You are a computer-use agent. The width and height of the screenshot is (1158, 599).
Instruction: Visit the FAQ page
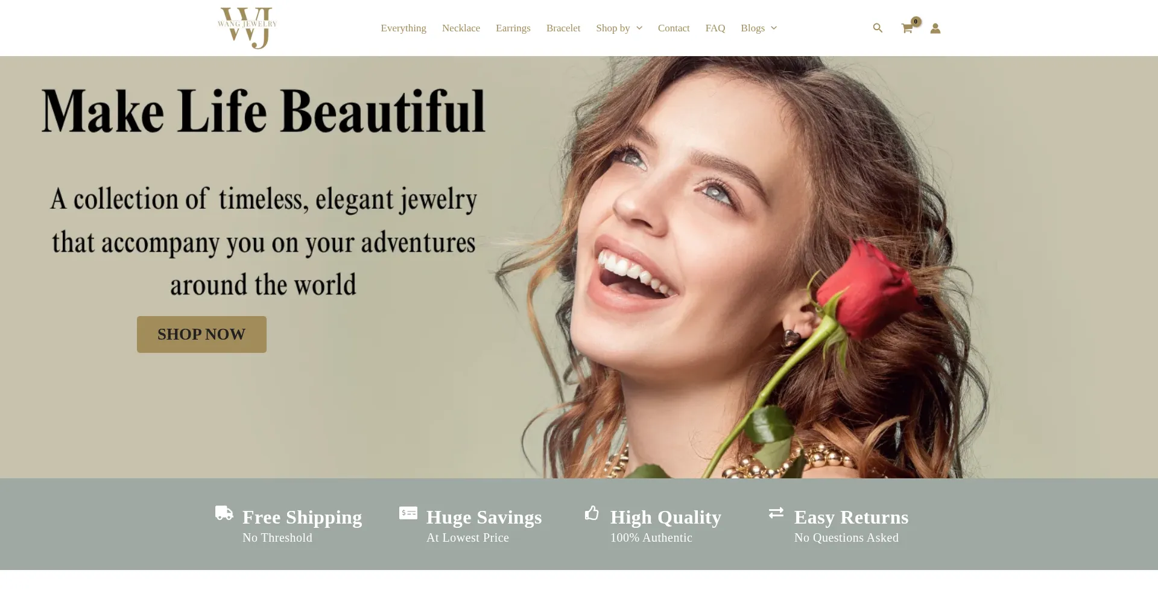(x=715, y=28)
